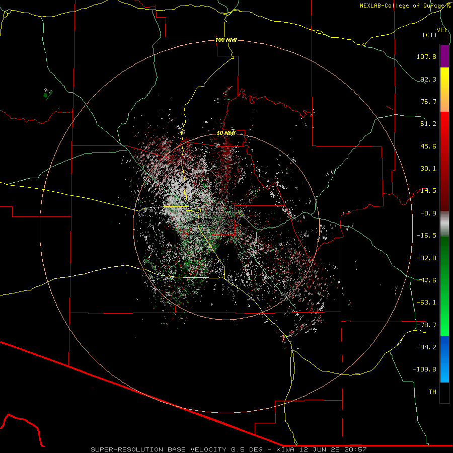Click the 100 NMI range ring label
Viewport: 453px width, 453px height.
tap(226, 40)
